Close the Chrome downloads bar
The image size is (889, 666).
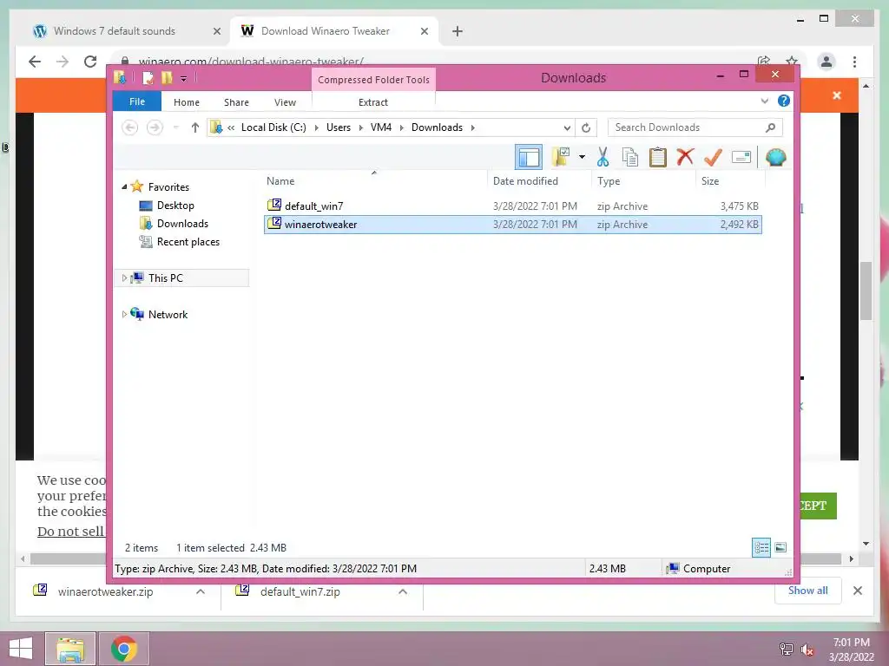pyautogui.click(x=858, y=591)
